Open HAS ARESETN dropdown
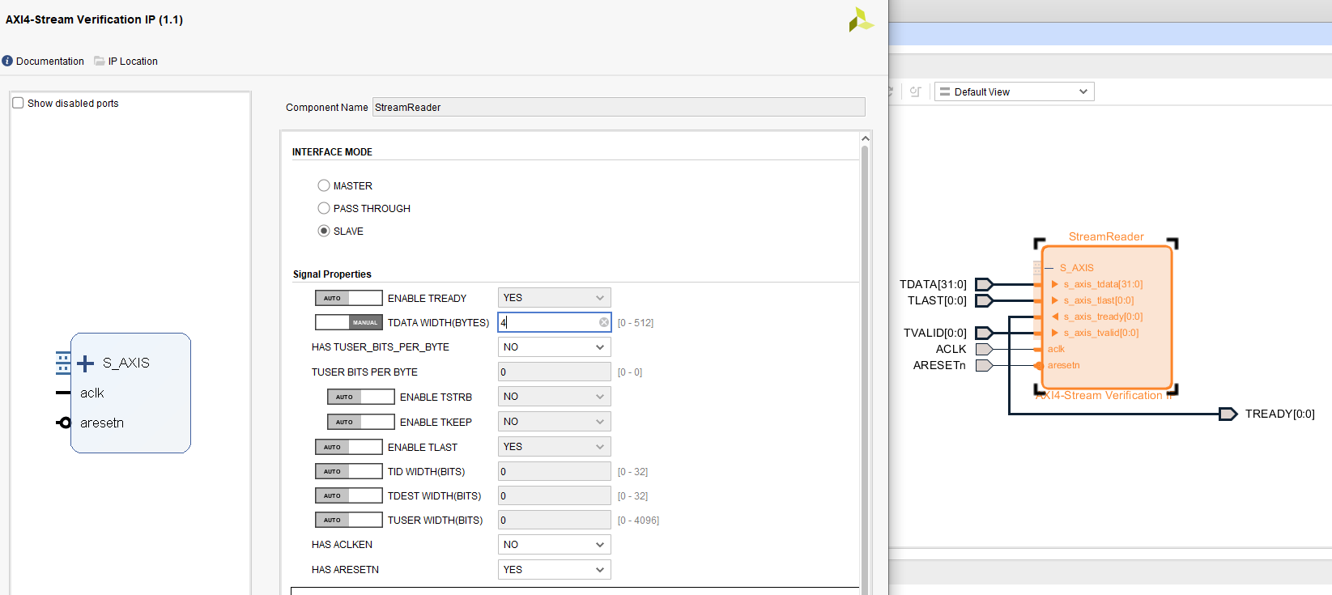The height and width of the screenshot is (595, 1332). (x=554, y=570)
